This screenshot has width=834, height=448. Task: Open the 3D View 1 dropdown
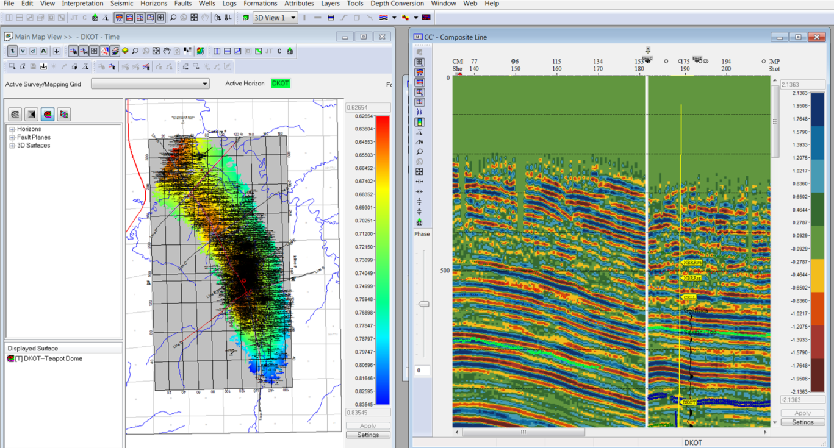point(275,18)
